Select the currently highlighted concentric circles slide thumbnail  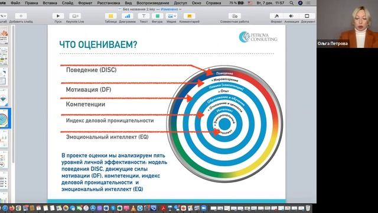[x=4, y=118]
